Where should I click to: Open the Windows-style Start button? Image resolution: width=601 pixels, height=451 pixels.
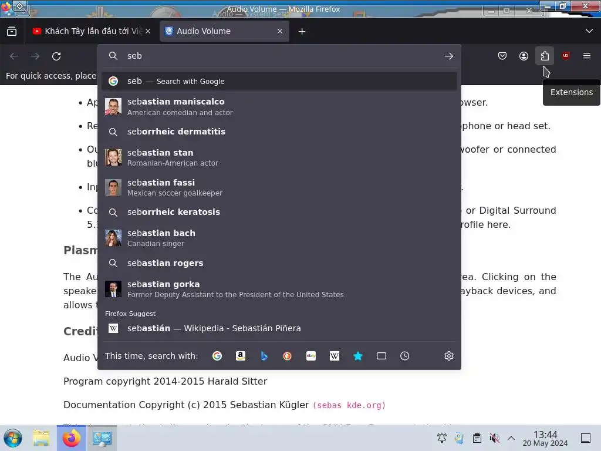(x=13, y=438)
